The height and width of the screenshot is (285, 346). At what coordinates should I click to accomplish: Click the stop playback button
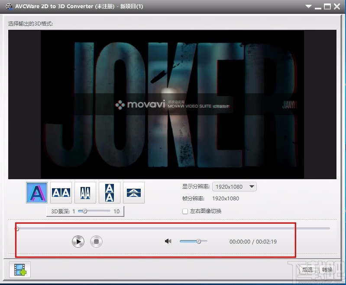[96, 241]
